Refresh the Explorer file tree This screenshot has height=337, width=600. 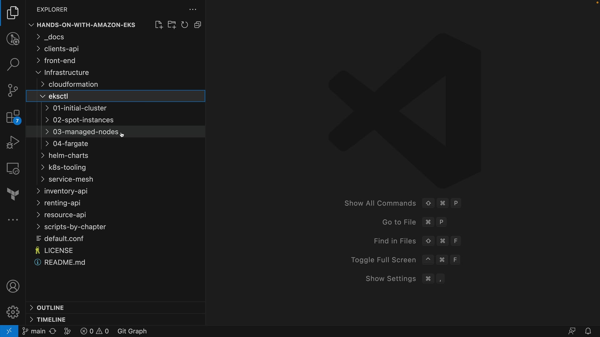(x=185, y=25)
